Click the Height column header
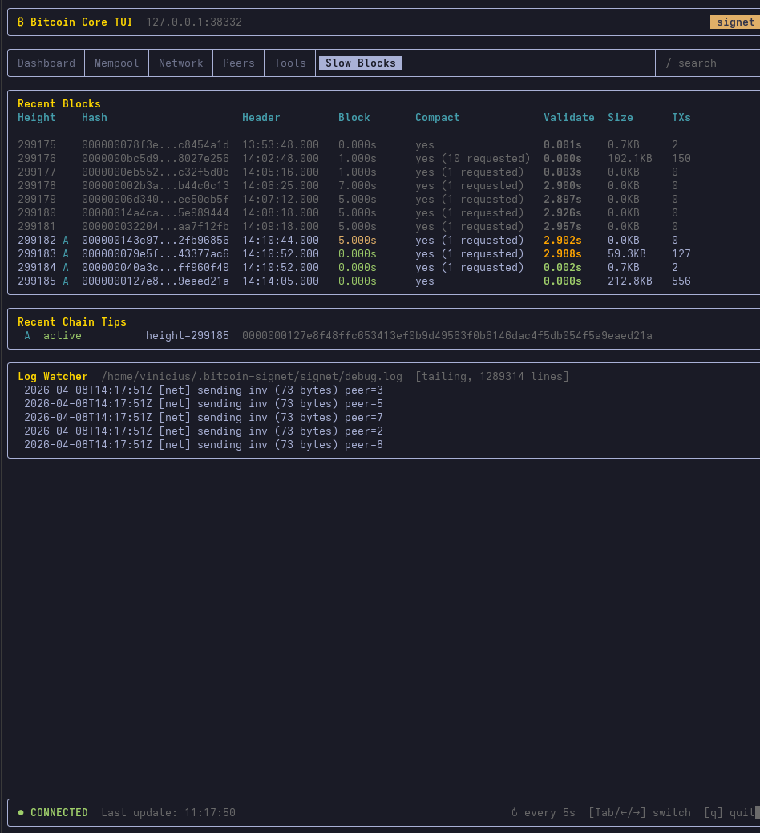Image resolution: width=760 pixels, height=833 pixels. pyautogui.click(x=37, y=118)
